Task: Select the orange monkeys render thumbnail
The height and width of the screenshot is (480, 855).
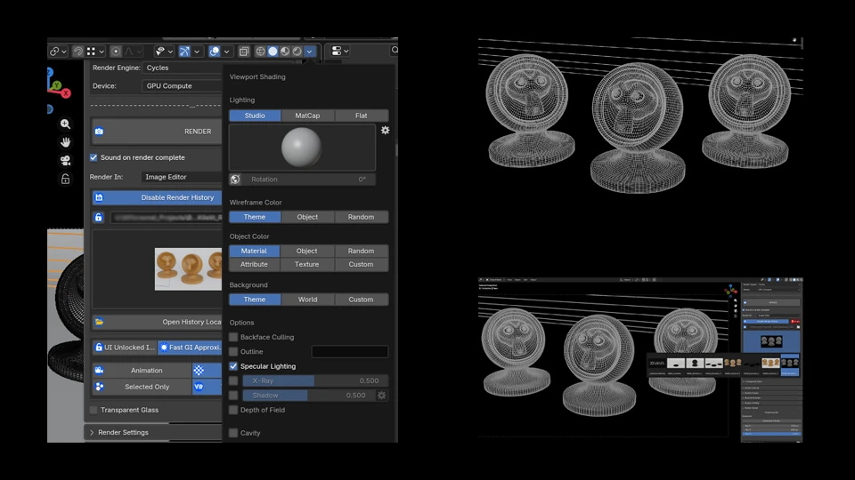Action: click(x=188, y=268)
